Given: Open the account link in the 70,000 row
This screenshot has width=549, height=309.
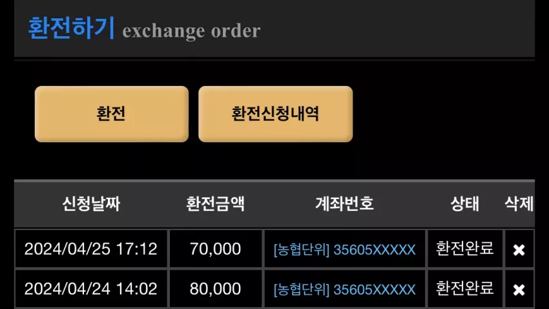Looking at the screenshot, I should tap(344, 250).
